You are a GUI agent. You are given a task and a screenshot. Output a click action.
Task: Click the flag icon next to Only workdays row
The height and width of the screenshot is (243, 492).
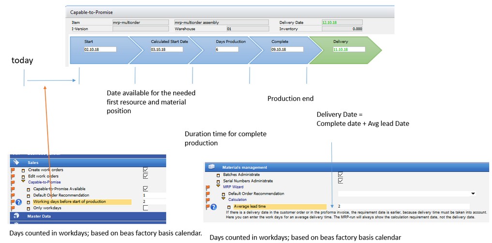pyautogui.click(x=13, y=208)
